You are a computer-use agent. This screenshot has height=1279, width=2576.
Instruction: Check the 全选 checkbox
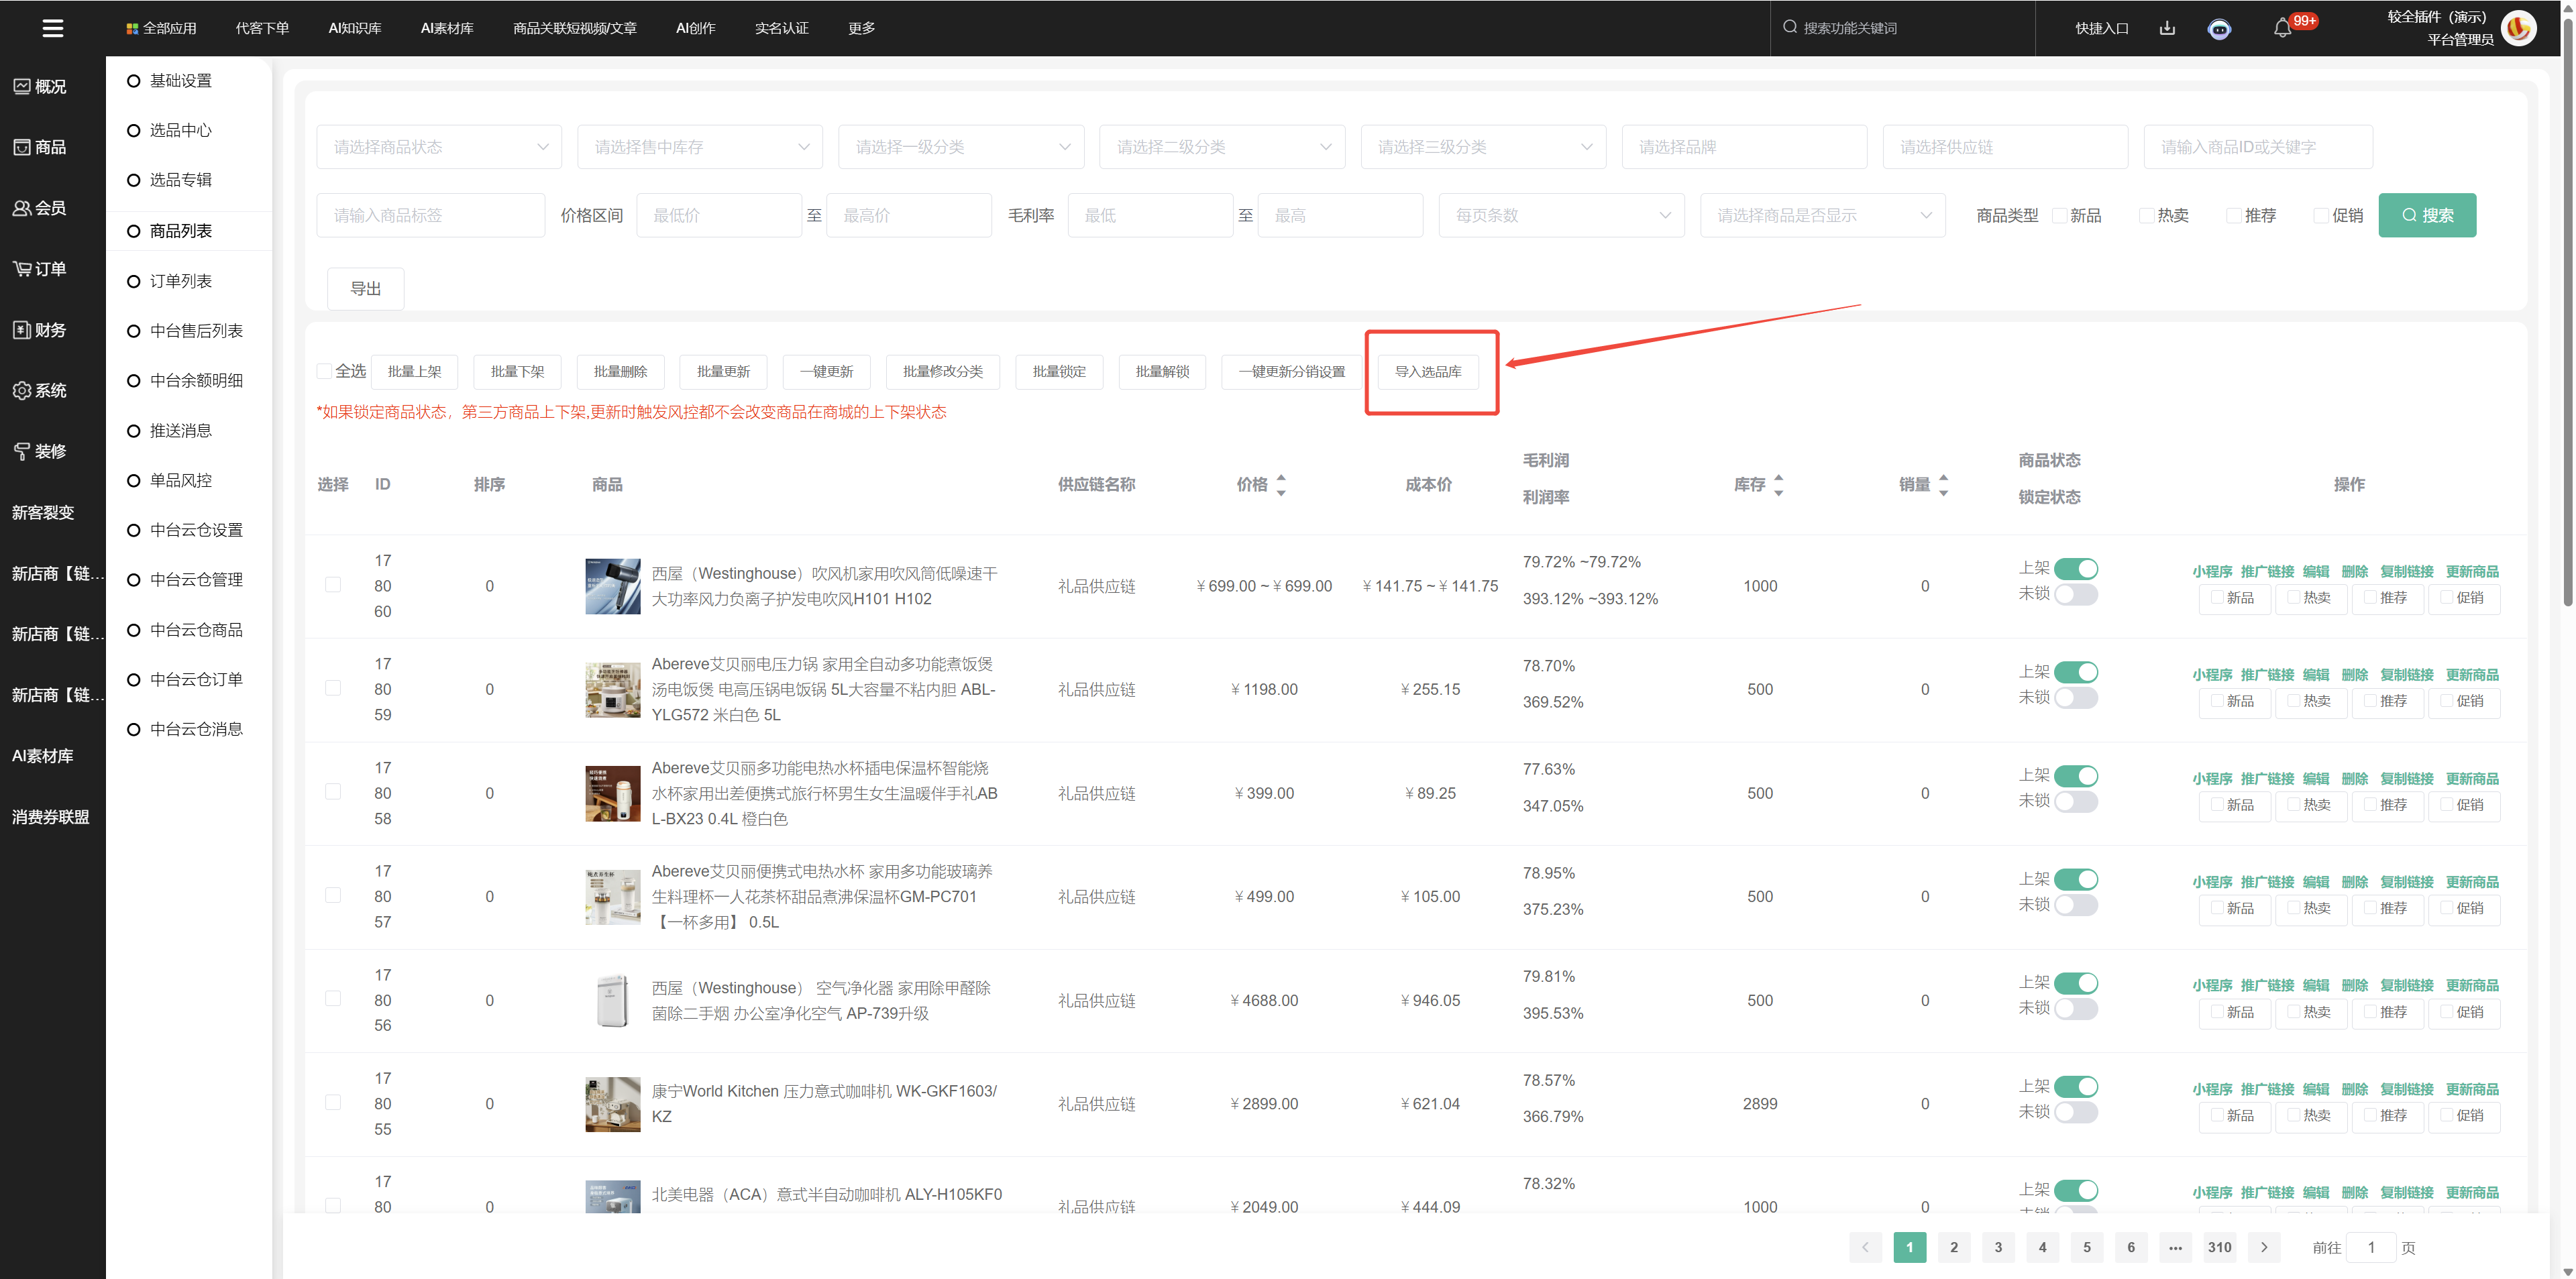[x=324, y=371]
